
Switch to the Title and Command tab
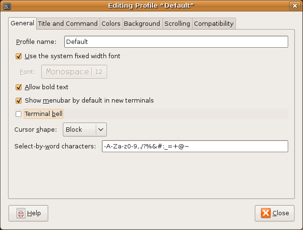point(68,23)
